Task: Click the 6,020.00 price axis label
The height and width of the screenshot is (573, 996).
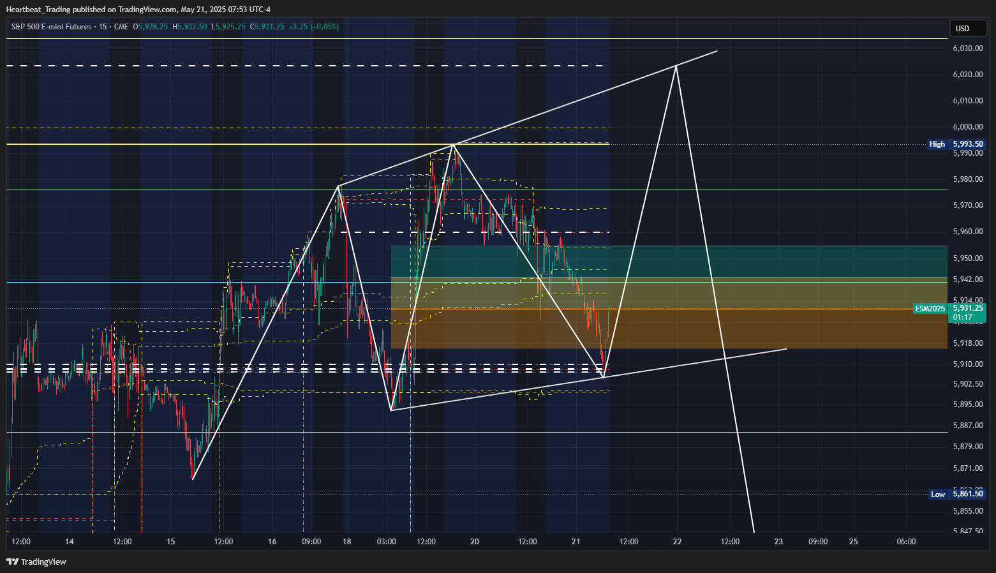Action: 967,75
